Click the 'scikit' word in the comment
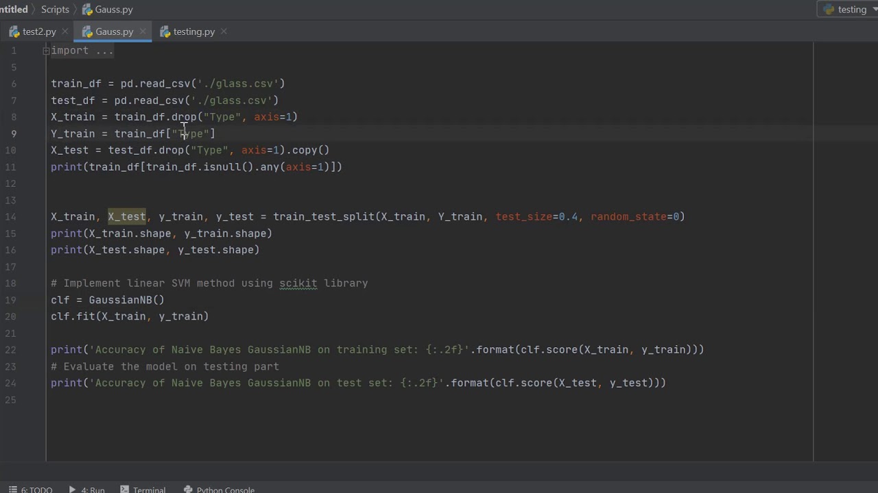Viewport: 878px width, 493px height. (298, 283)
